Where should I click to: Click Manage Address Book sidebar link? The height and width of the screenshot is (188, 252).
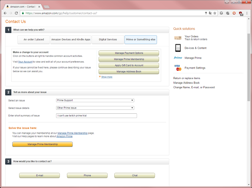pyautogui.click(x=186, y=83)
